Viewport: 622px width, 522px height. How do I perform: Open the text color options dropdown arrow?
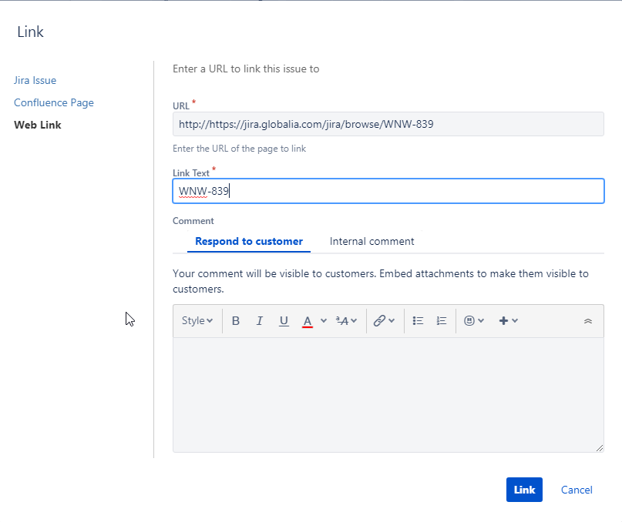point(324,320)
